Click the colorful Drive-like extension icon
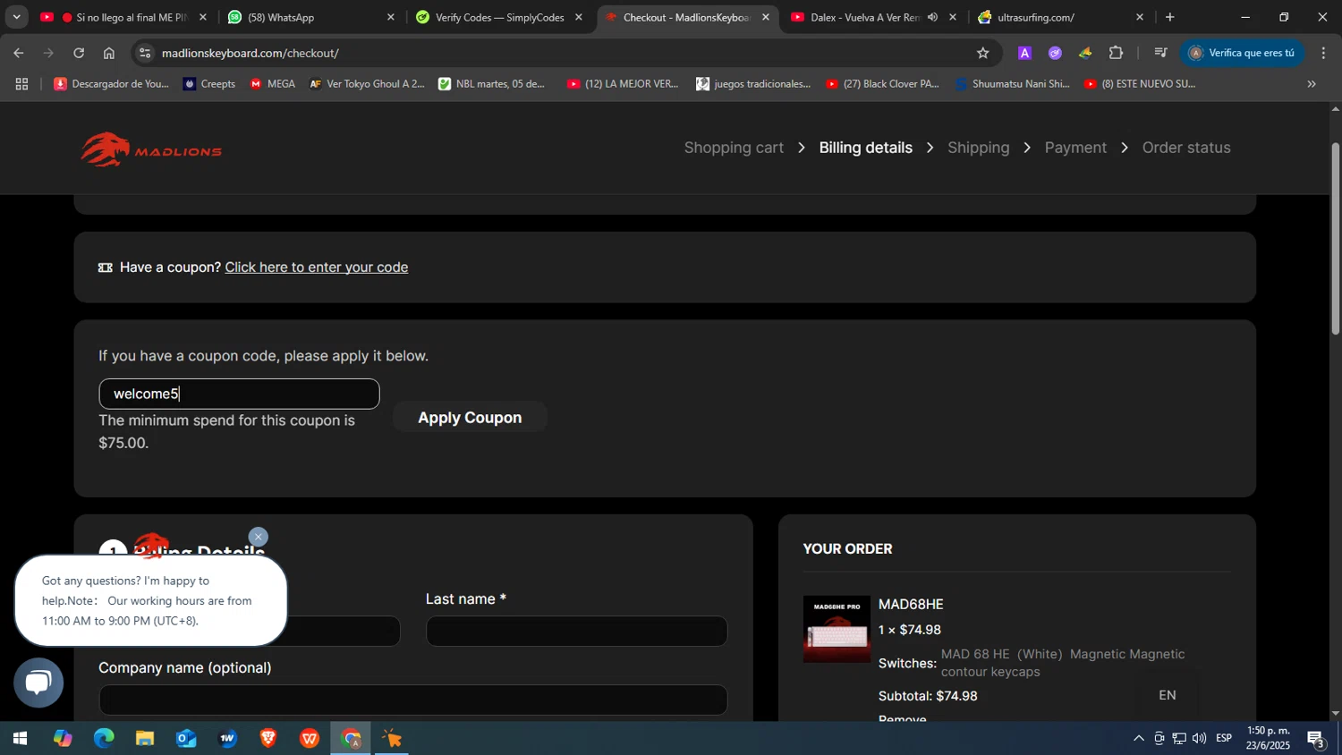Image resolution: width=1342 pixels, height=755 pixels. [x=1085, y=53]
